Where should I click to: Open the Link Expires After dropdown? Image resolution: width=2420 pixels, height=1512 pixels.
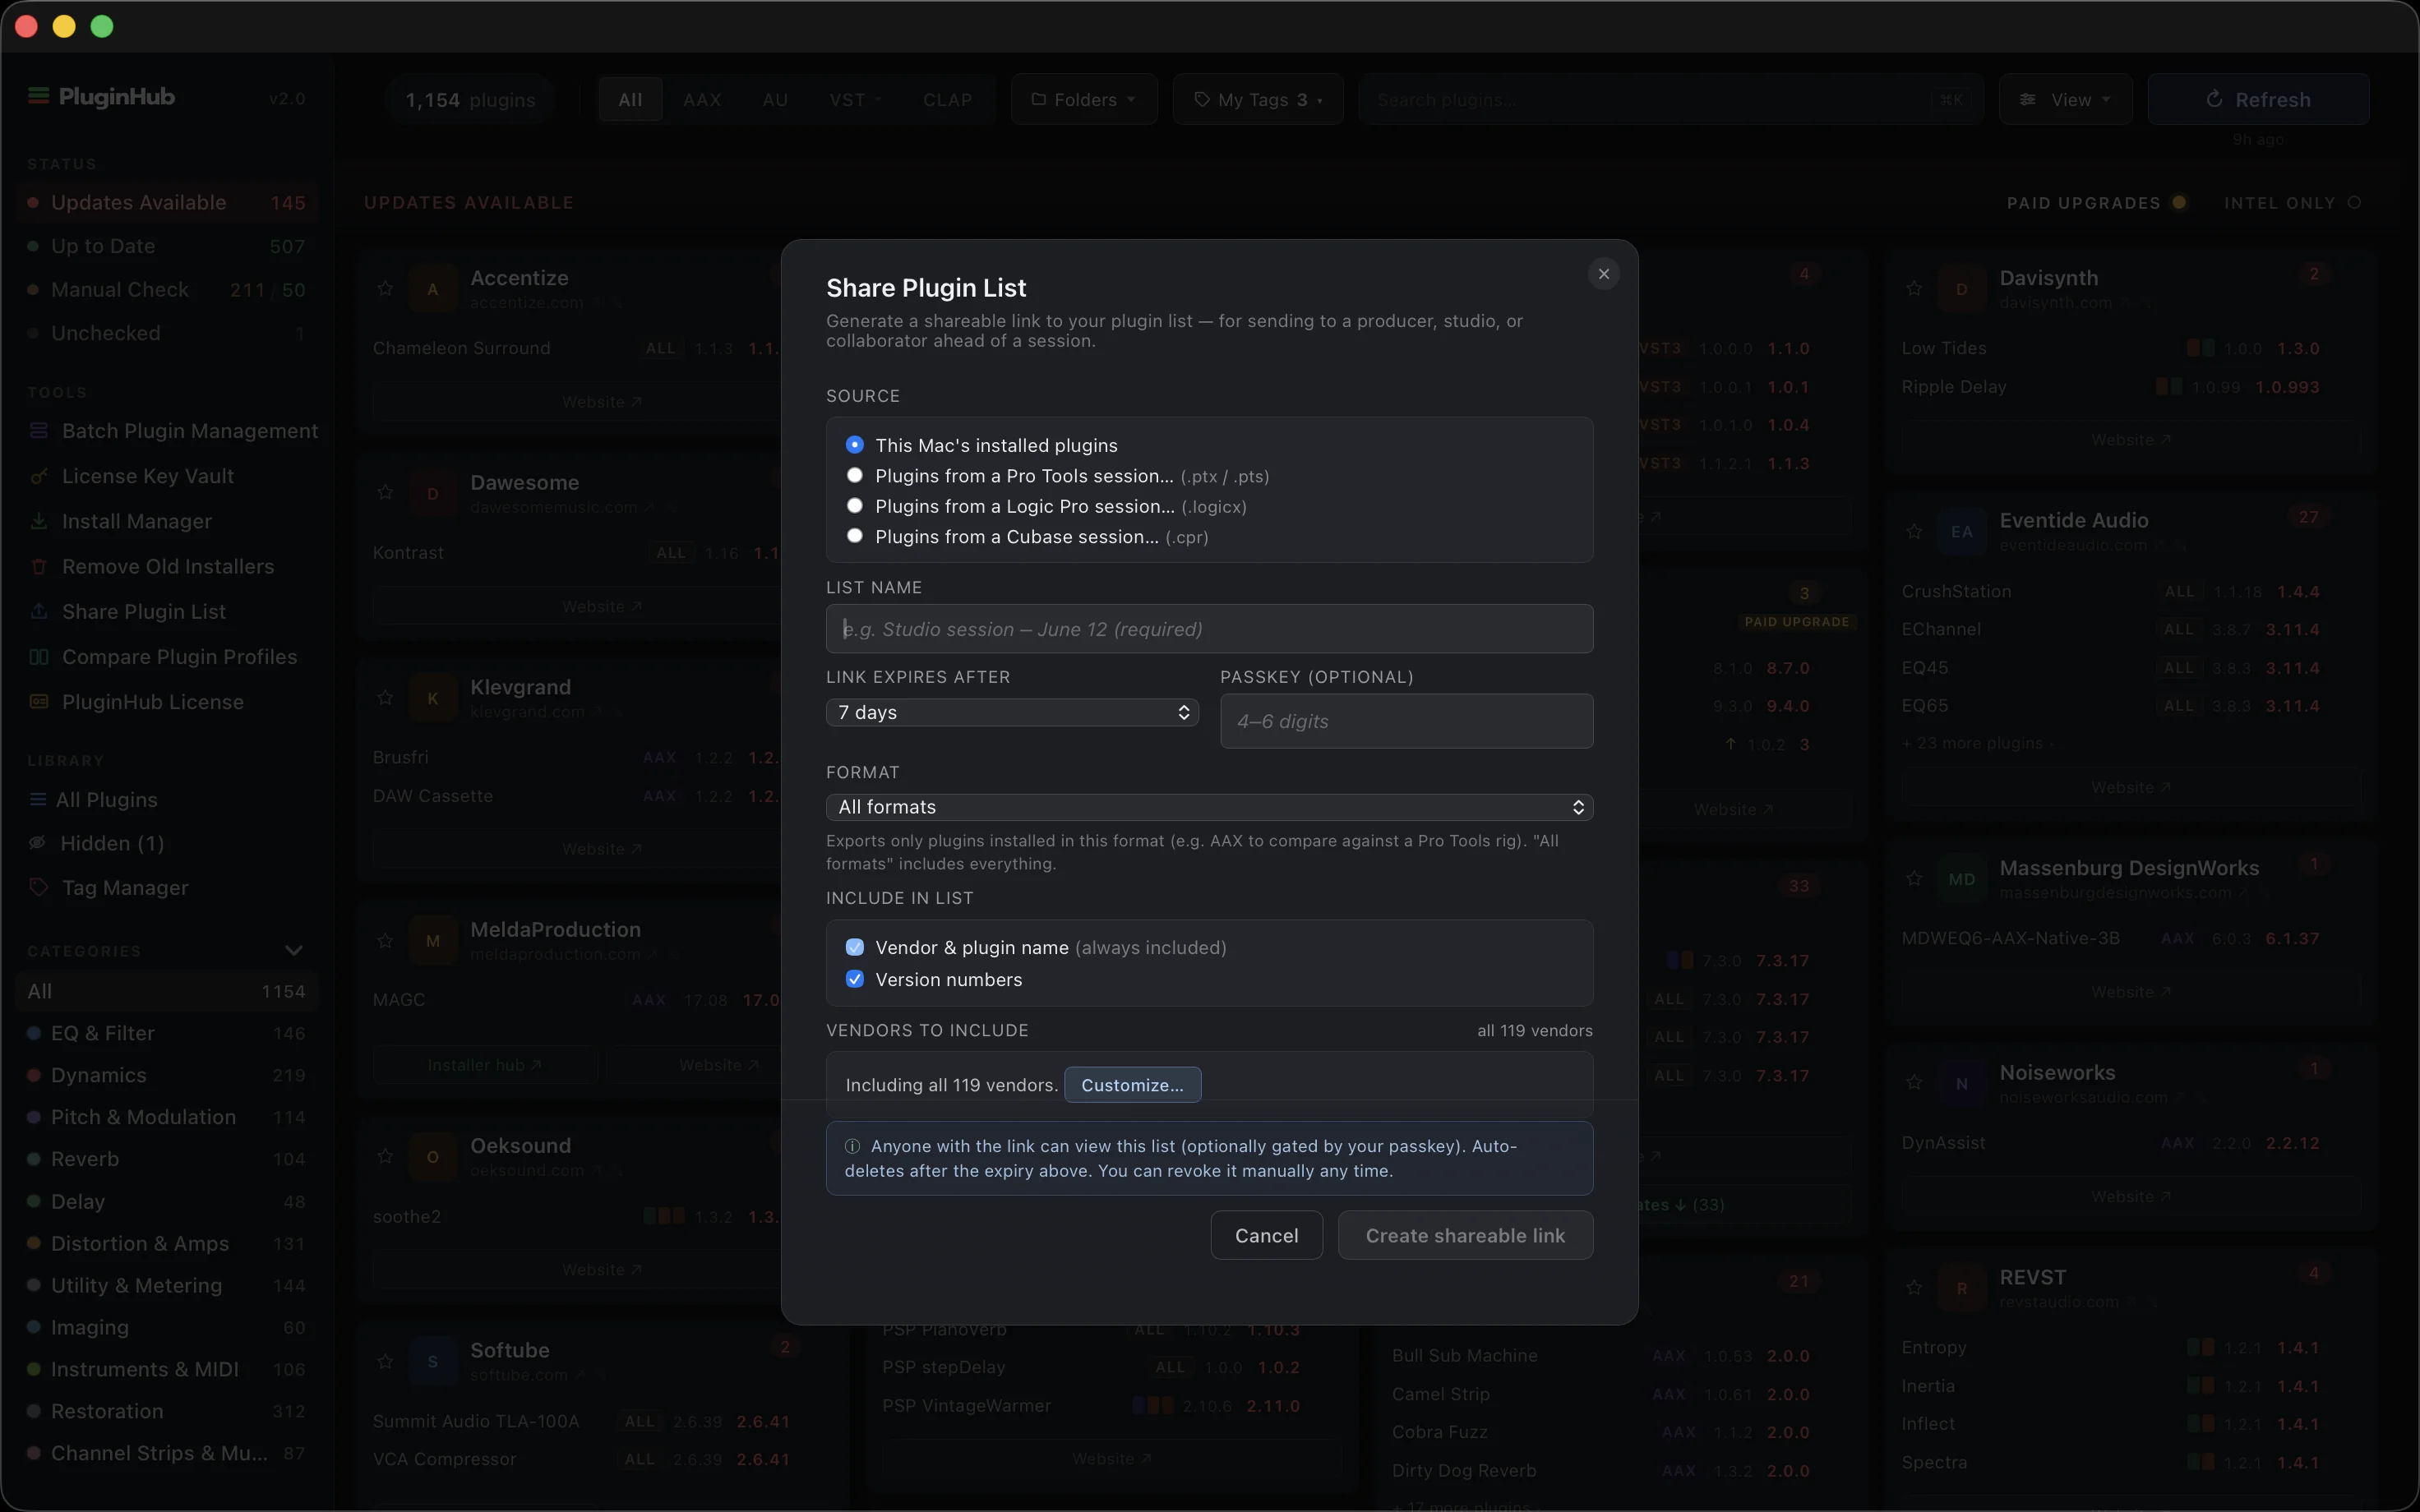click(x=1012, y=712)
